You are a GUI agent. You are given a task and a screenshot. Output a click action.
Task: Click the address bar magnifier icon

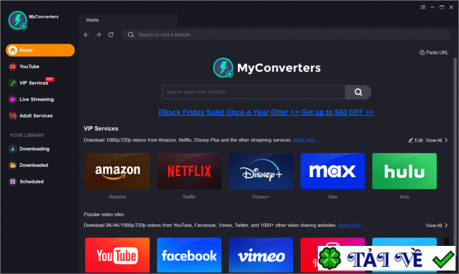pos(131,35)
